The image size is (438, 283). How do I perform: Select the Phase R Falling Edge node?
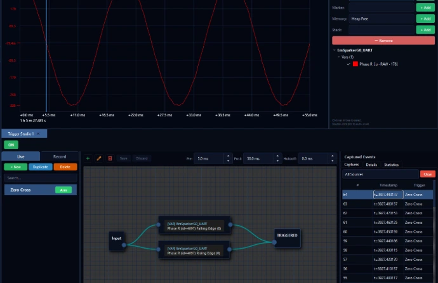click(194, 225)
